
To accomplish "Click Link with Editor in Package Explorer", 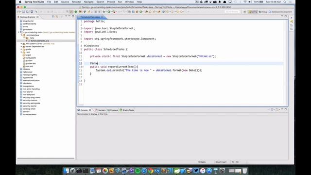I will tap(57, 17).
